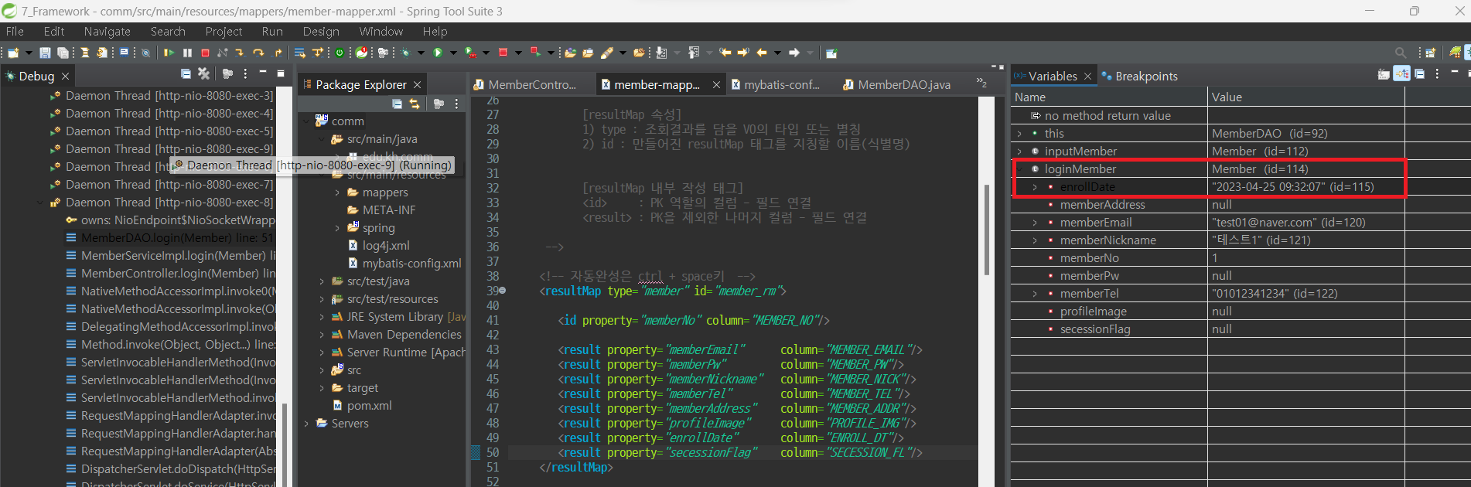Expand the inputMember variable

pos(1019,152)
